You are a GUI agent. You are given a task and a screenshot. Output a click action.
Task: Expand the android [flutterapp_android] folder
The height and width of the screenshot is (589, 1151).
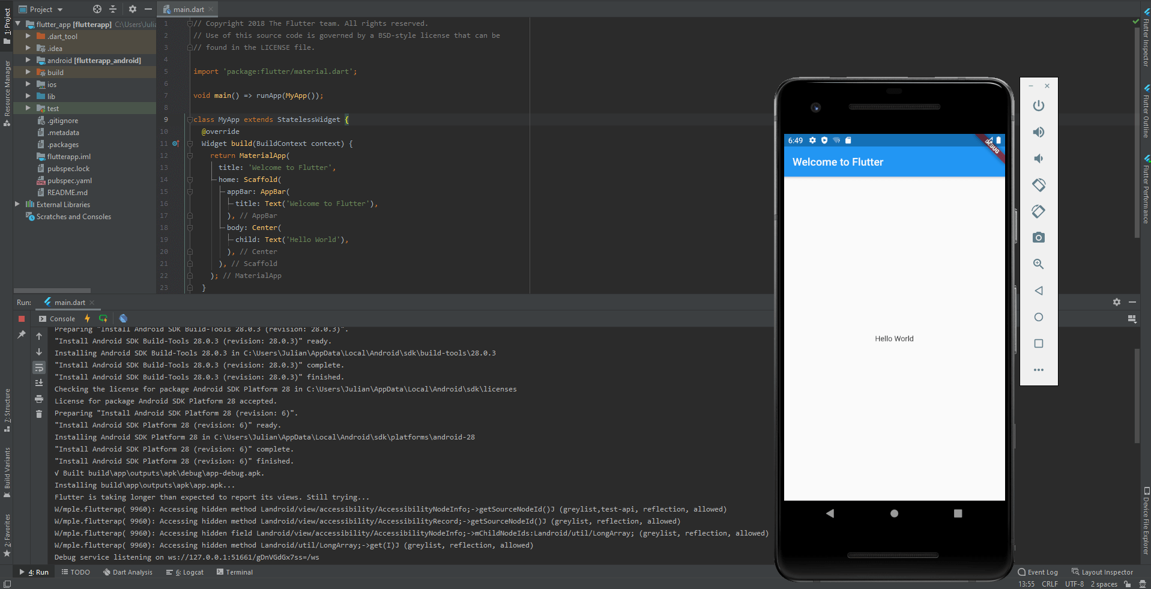27,60
